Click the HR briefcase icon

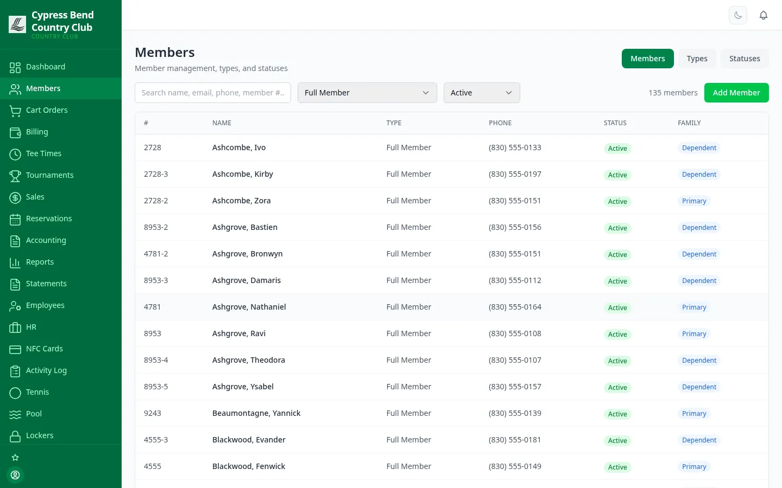pos(15,328)
